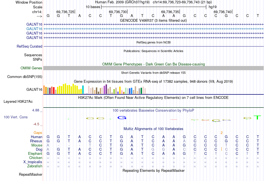Click the Chicken species row label
This screenshot has height=181, width=264.
[x=36, y=158]
